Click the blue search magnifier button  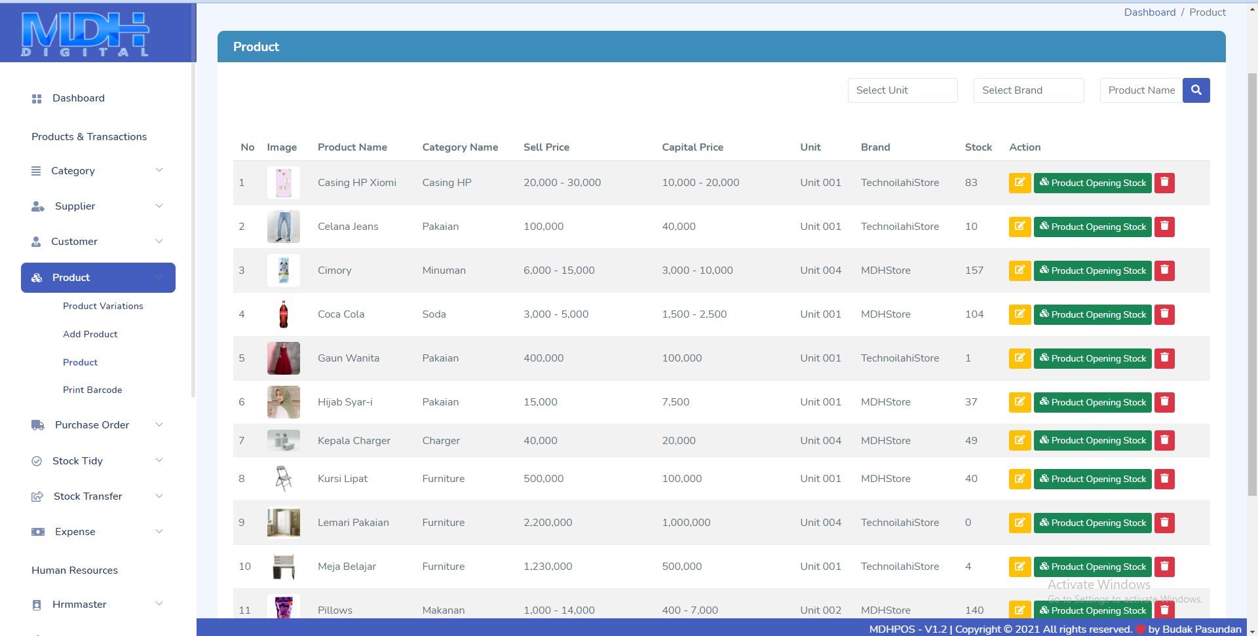(1196, 90)
